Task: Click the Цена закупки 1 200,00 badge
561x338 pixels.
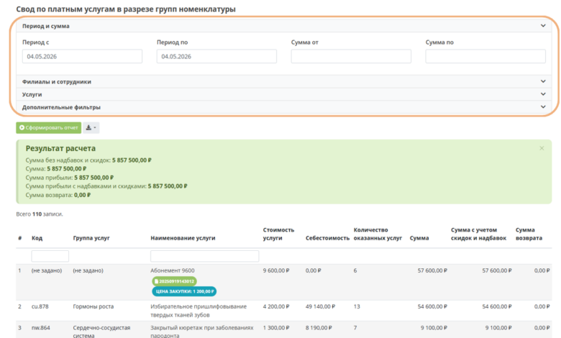Action: [184, 291]
